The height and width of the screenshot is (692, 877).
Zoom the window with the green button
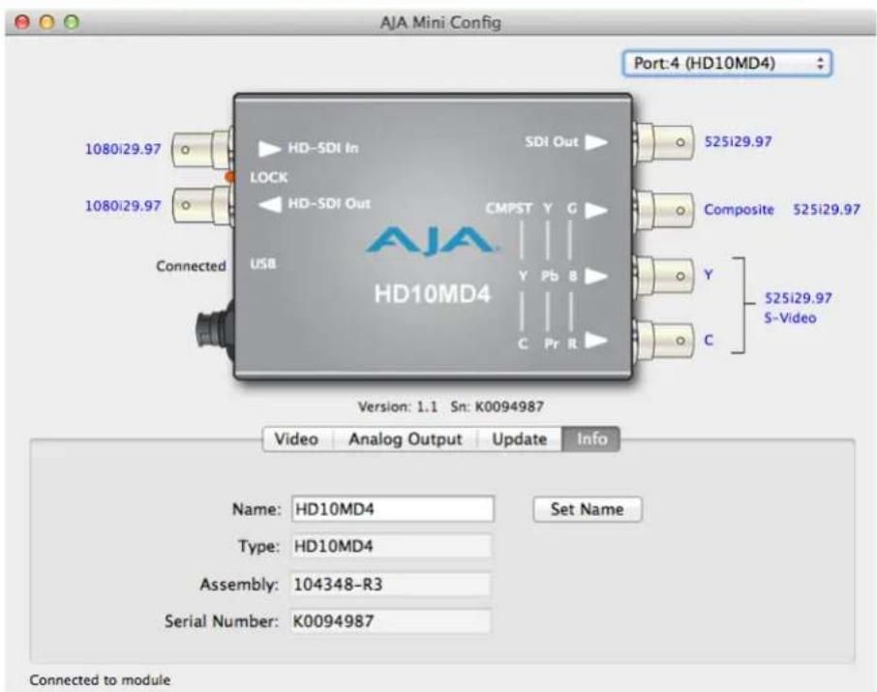(x=72, y=22)
